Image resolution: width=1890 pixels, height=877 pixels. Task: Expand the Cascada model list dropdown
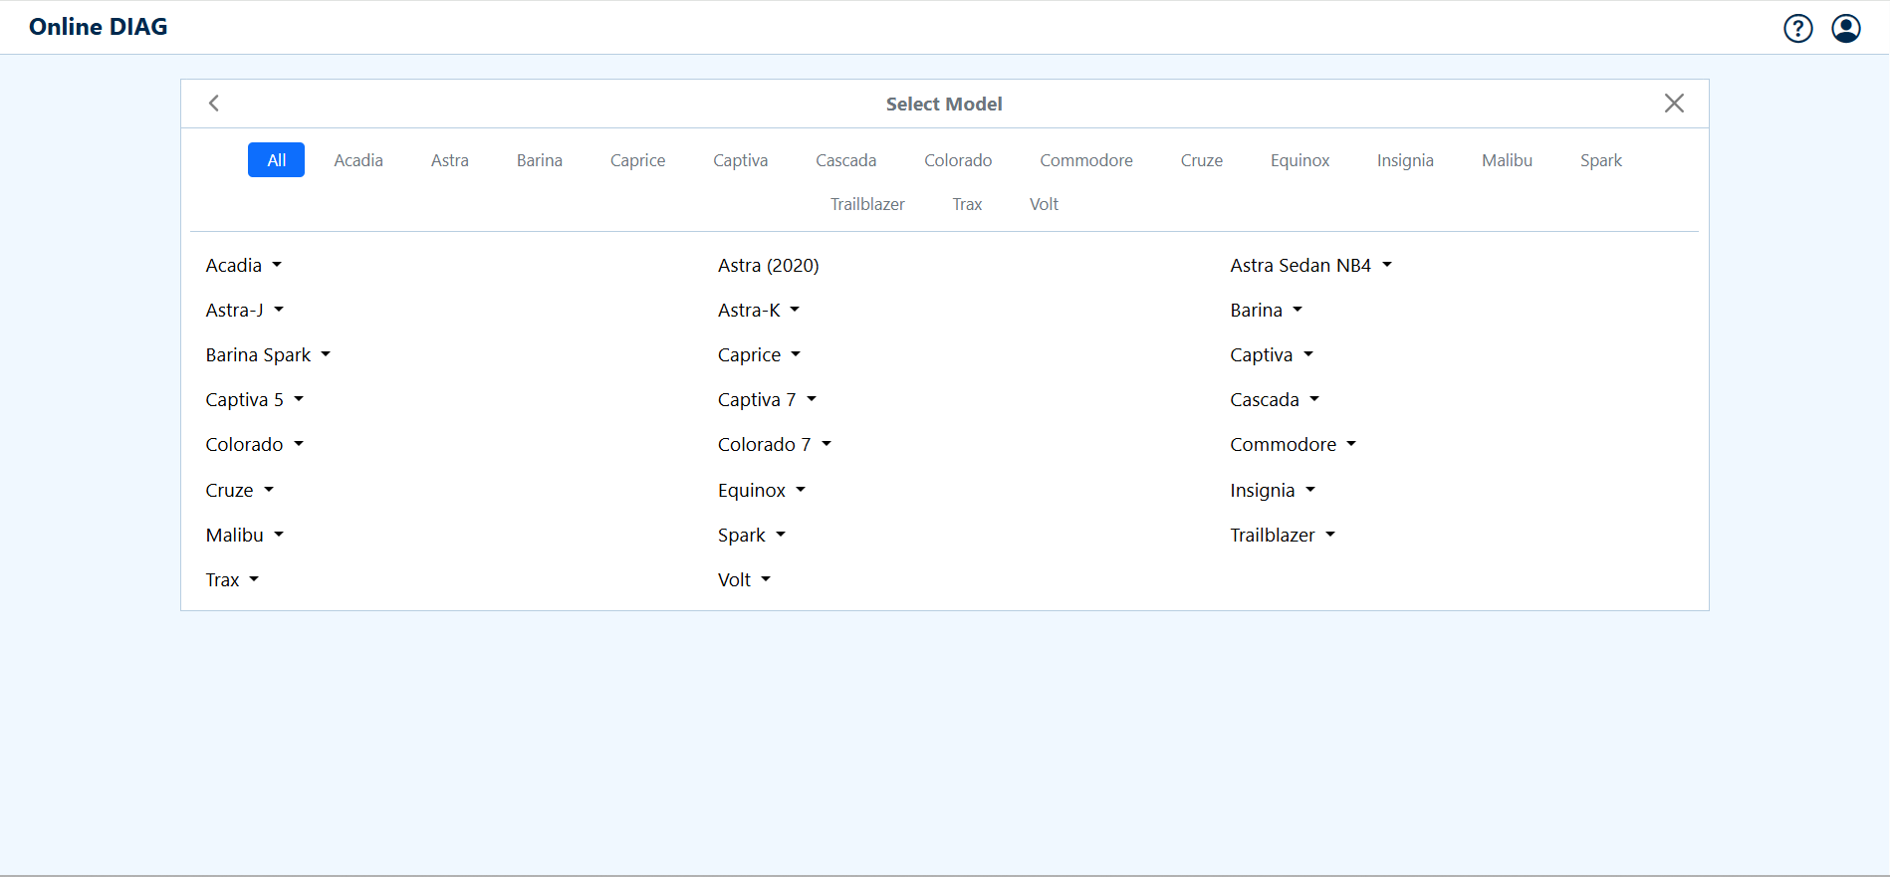point(1275,400)
